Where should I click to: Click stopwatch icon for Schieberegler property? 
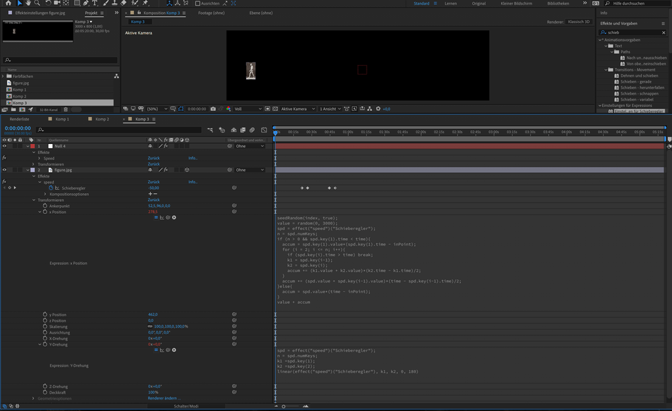[x=51, y=188]
